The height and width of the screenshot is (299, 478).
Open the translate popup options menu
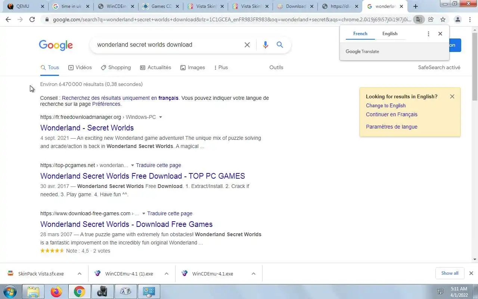(x=428, y=34)
